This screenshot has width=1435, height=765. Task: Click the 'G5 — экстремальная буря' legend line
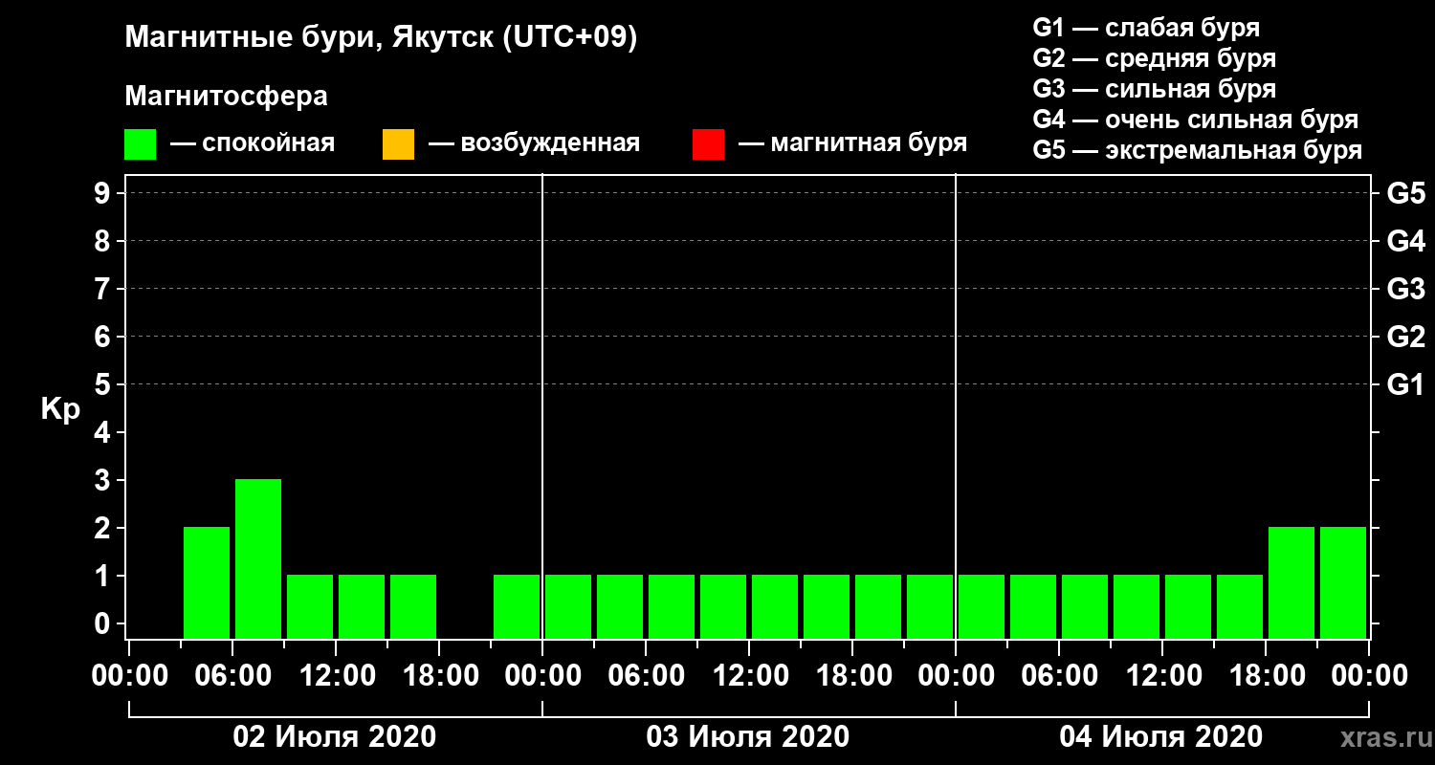[1198, 150]
